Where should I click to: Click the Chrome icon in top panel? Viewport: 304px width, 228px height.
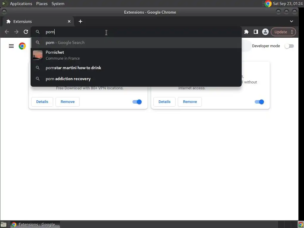(268, 4)
